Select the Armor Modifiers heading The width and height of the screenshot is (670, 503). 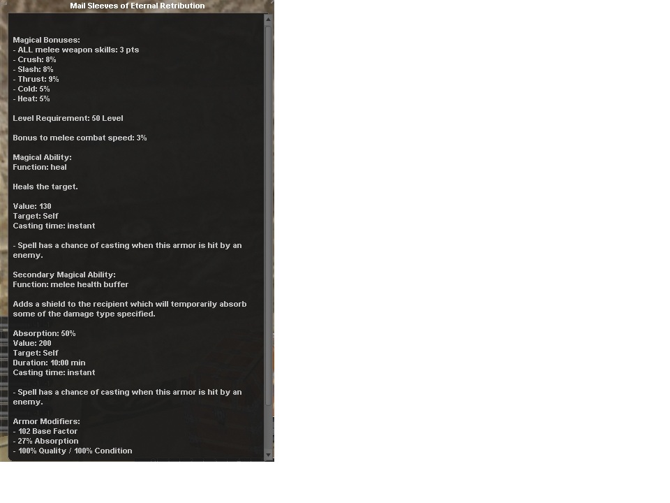point(46,421)
